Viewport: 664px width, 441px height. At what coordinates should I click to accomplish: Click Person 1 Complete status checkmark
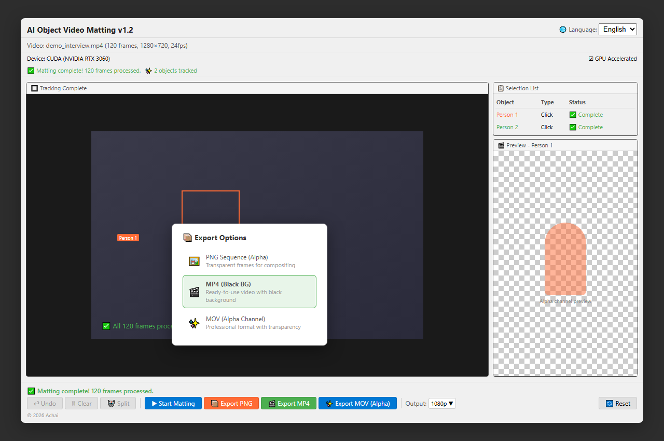[573, 115]
